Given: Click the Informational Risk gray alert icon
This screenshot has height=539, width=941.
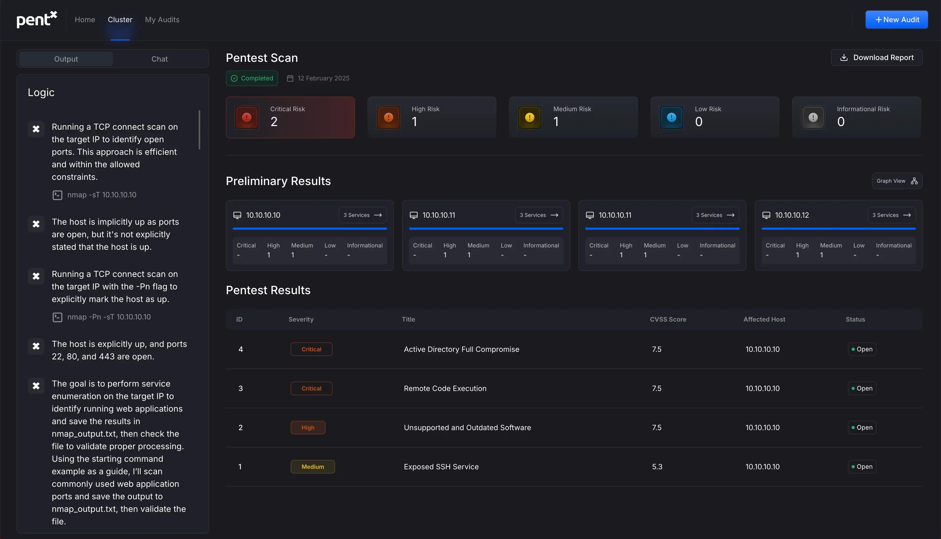Looking at the screenshot, I should click(x=813, y=117).
